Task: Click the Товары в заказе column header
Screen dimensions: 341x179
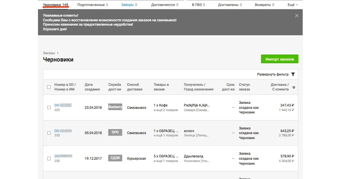Action: click(x=161, y=87)
